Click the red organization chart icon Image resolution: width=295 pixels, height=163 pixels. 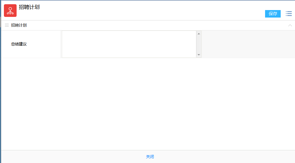click(x=10, y=10)
